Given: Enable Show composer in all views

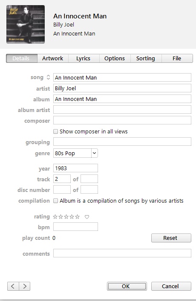Looking at the screenshot, I should [x=55, y=132].
